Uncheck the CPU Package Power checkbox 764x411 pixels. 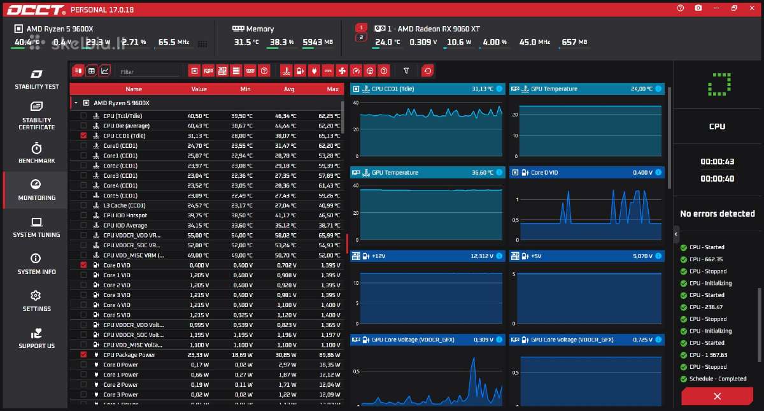click(83, 355)
